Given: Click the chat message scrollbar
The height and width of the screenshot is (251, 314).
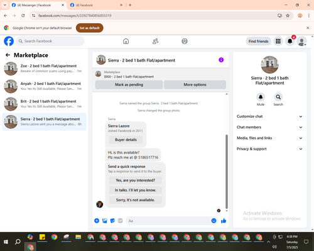Looking at the screenshot, I should tap(227, 172).
